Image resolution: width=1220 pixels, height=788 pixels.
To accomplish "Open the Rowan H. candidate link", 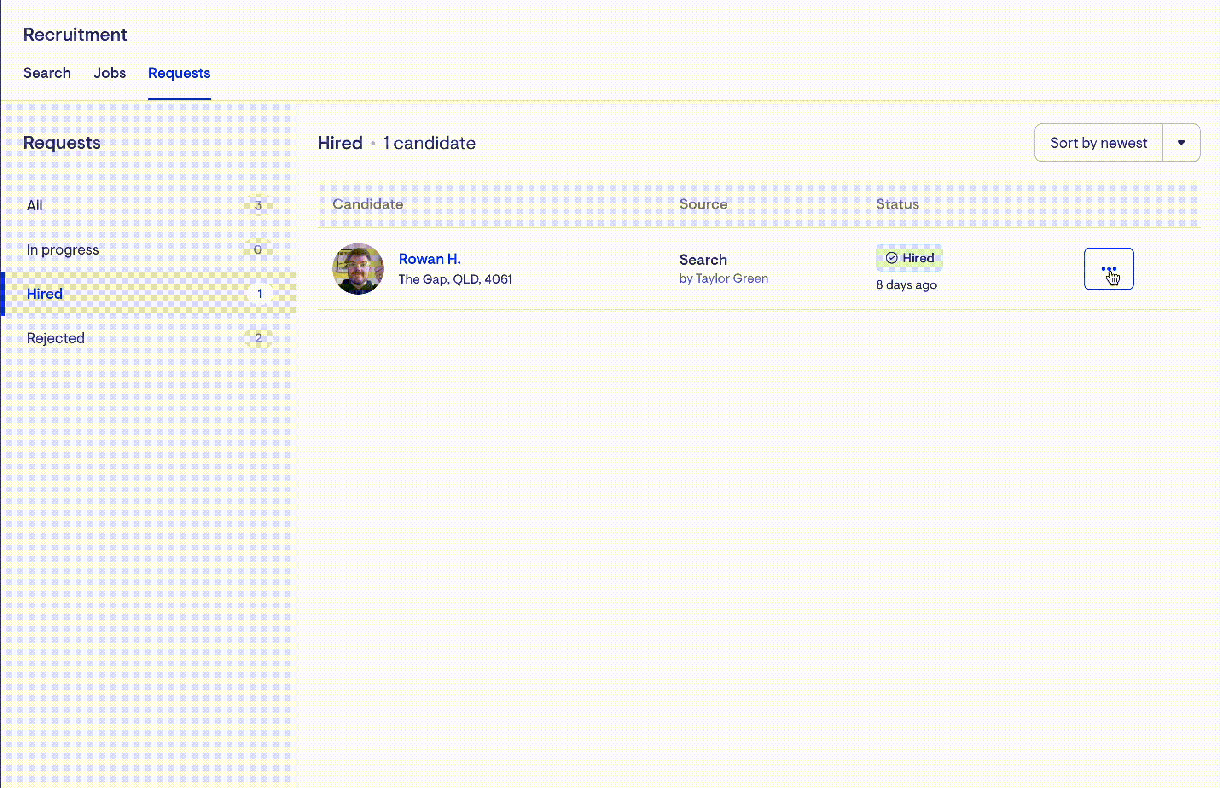I will [430, 259].
